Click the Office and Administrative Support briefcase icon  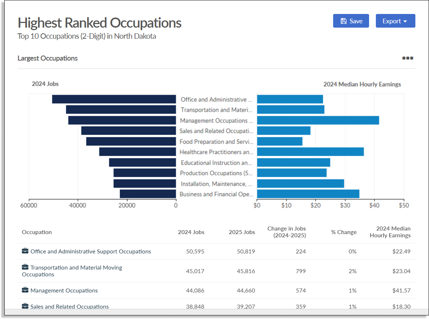(25, 251)
